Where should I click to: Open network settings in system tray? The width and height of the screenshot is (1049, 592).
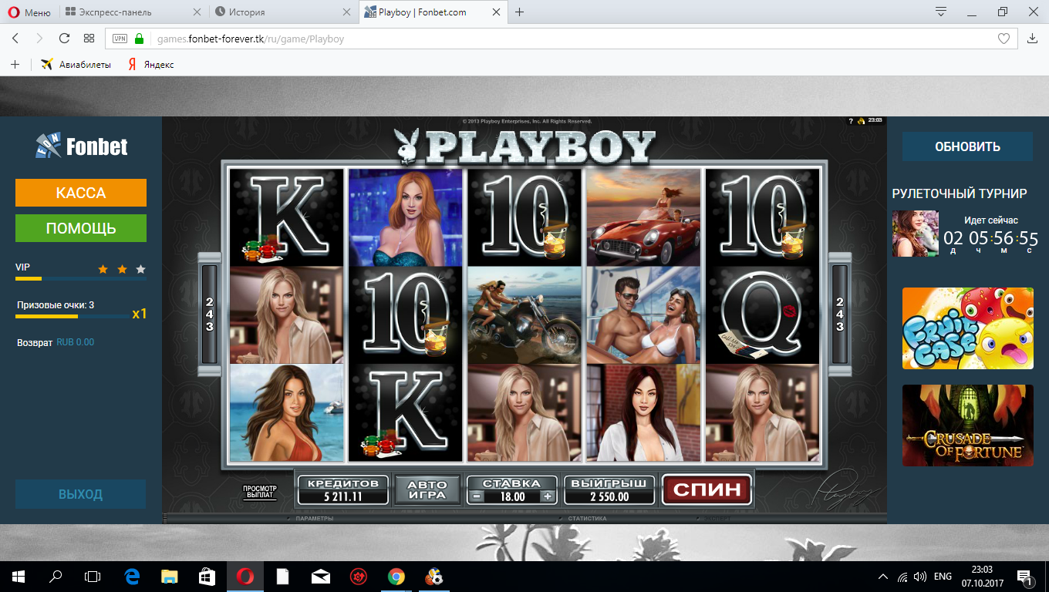pyautogui.click(x=902, y=577)
